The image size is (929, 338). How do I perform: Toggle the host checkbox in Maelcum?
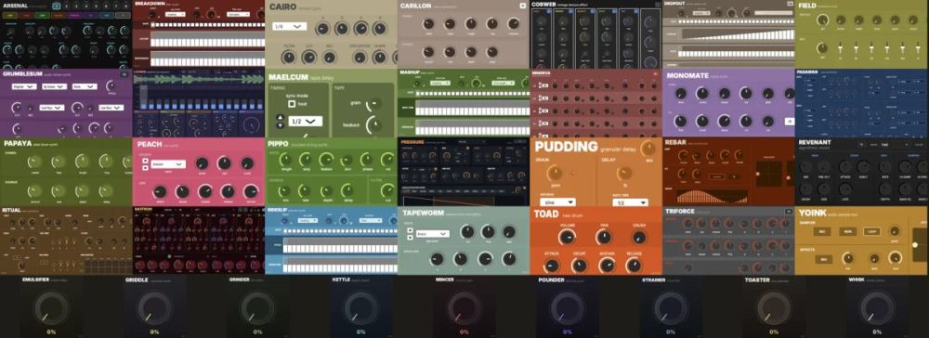tap(292, 104)
